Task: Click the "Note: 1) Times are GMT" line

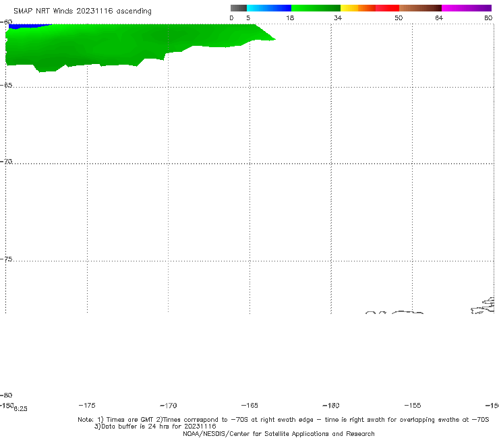Action: (283, 420)
